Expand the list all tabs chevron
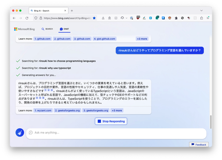The width and height of the screenshot is (222, 160). (x=202, y=11)
